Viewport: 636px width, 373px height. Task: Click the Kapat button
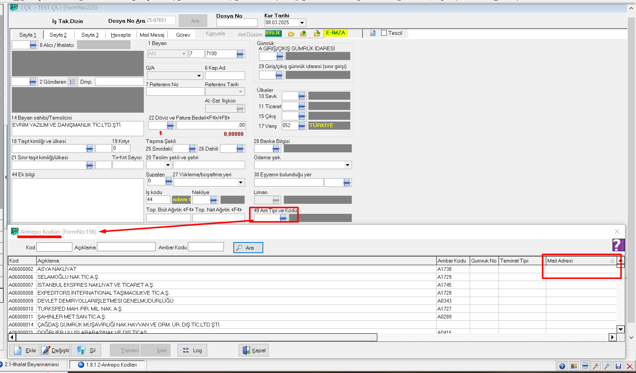point(254,350)
